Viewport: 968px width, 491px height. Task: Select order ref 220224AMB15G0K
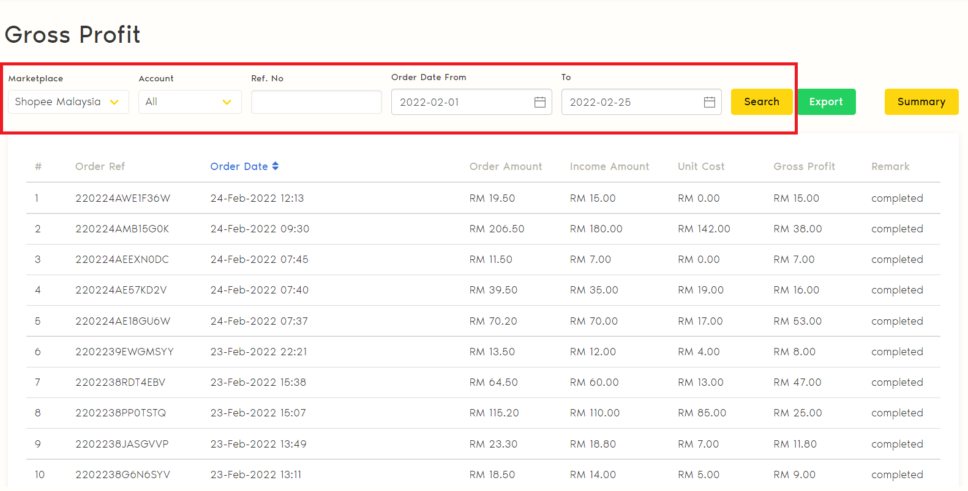click(122, 229)
